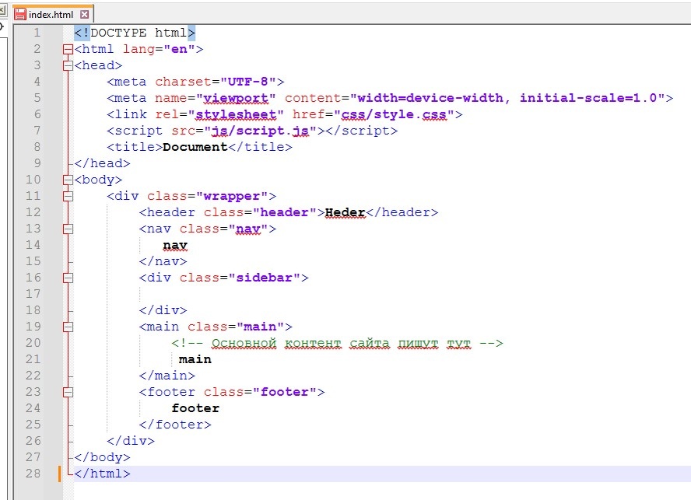Click the "js/script.js" src value
The width and height of the screenshot is (691, 500).
(260, 131)
